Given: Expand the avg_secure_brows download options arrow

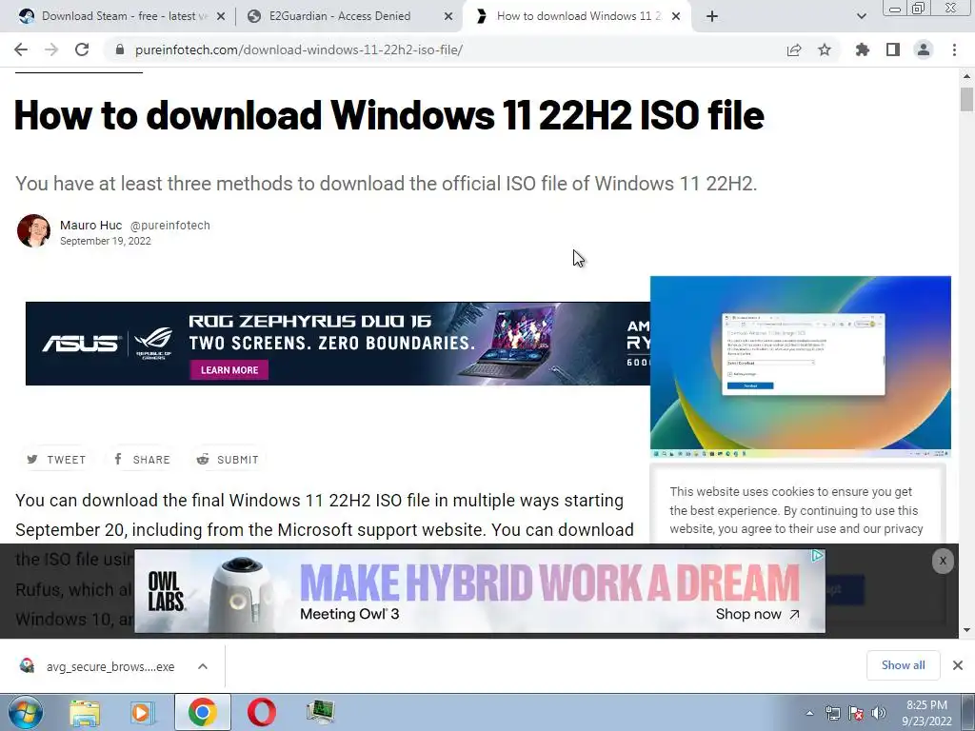Looking at the screenshot, I should (203, 666).
